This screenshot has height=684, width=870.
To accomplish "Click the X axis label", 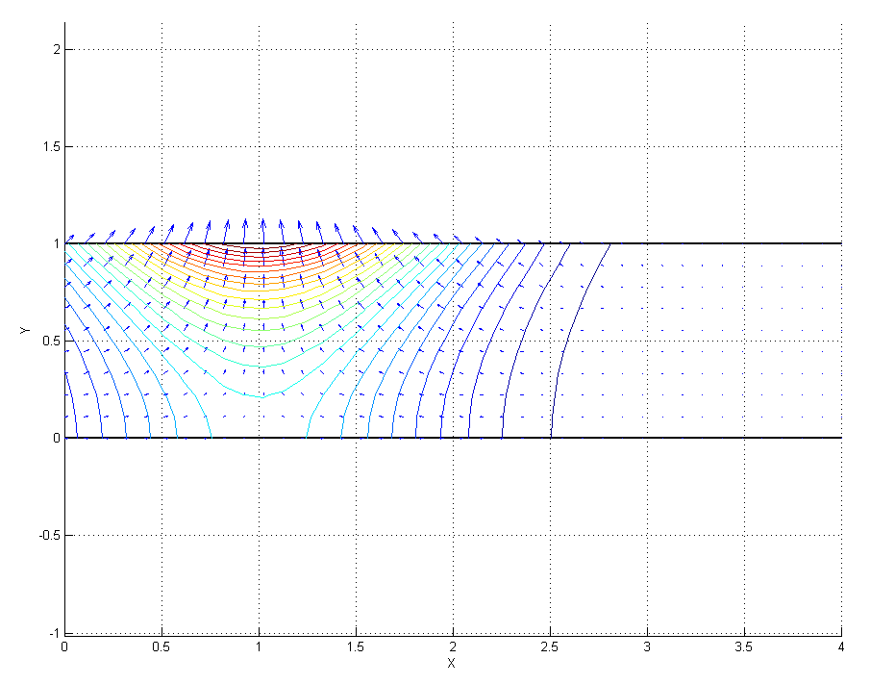I will [x=451, y=663].
